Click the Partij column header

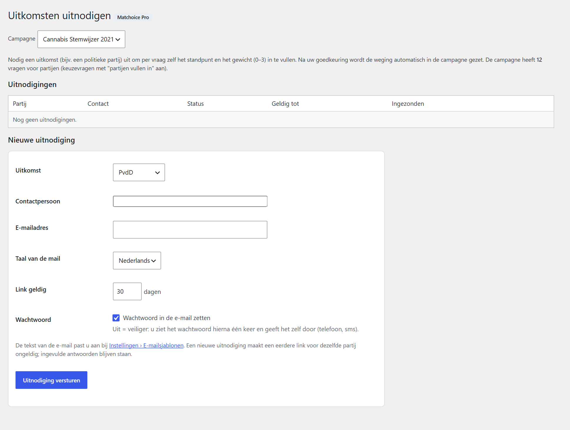click(20, 103)
